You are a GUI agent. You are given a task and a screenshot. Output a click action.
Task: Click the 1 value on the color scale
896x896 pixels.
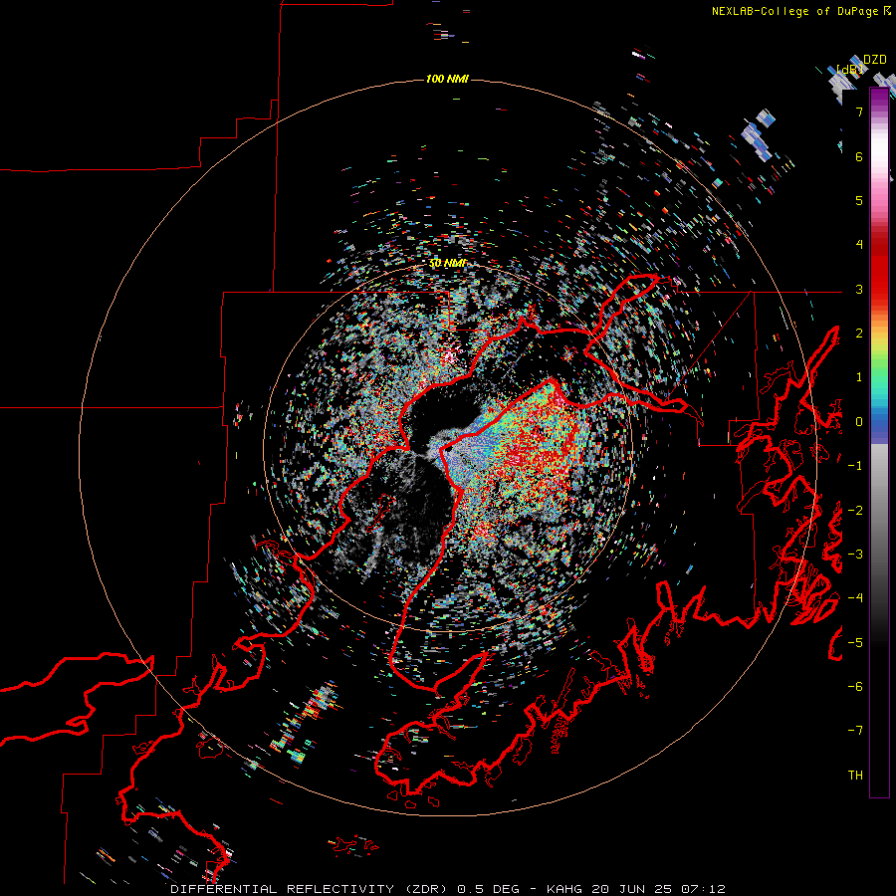point(859,377)
